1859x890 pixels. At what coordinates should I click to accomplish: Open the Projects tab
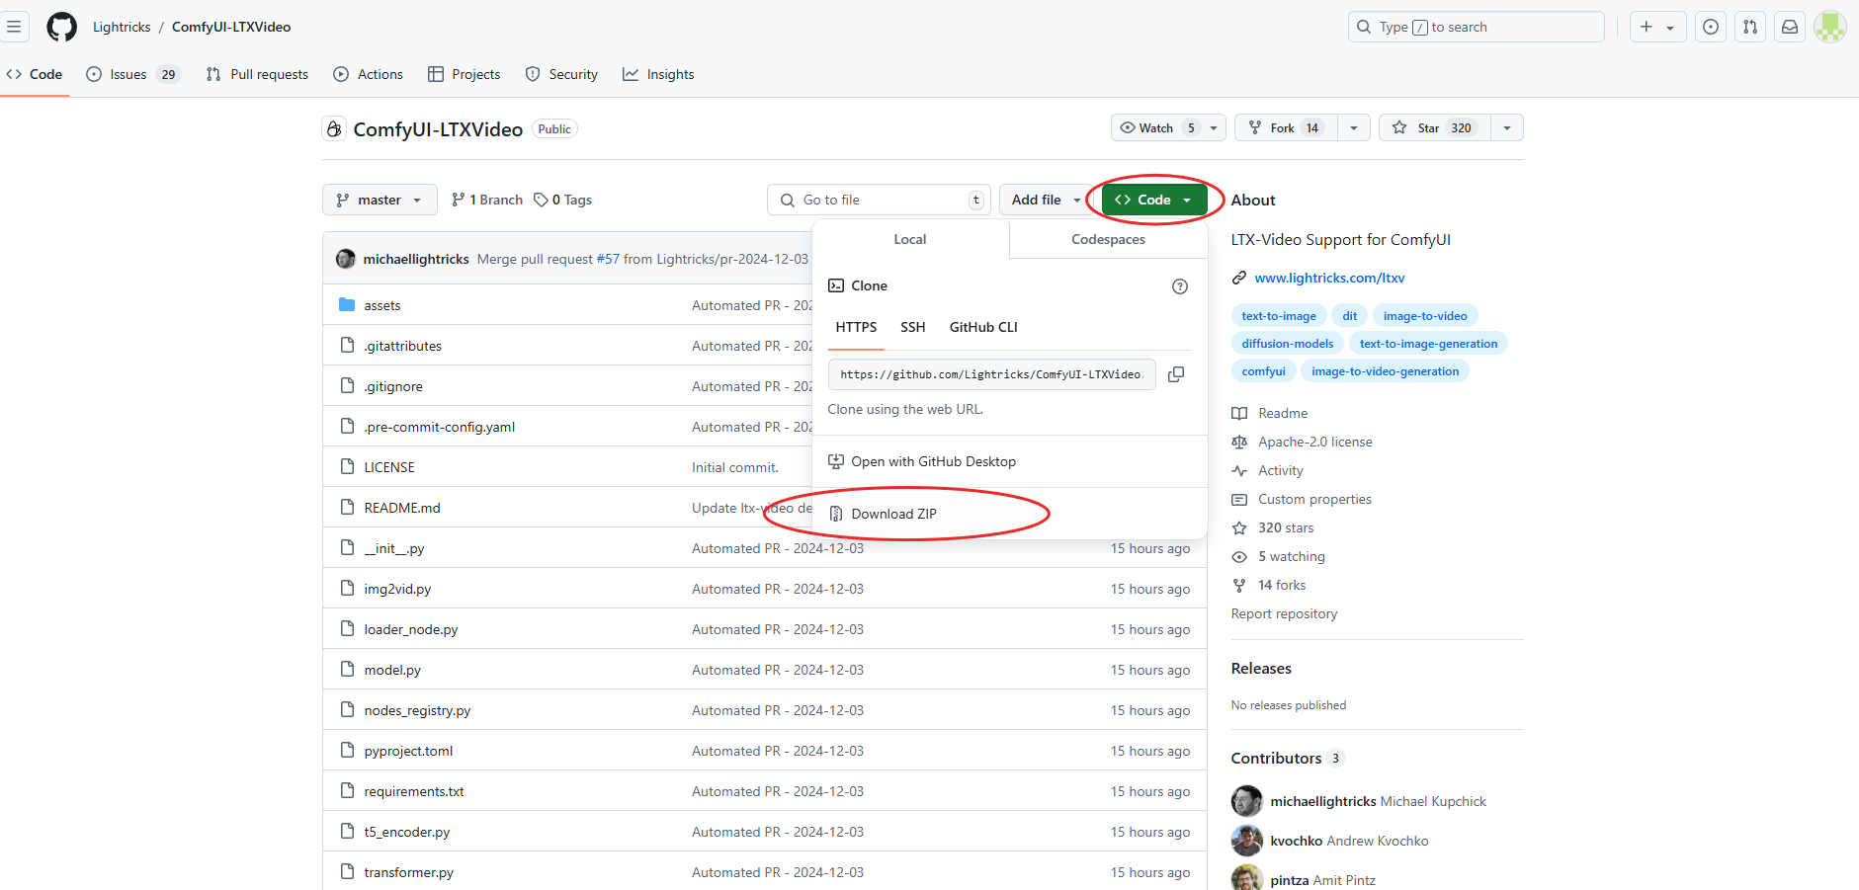464,74
